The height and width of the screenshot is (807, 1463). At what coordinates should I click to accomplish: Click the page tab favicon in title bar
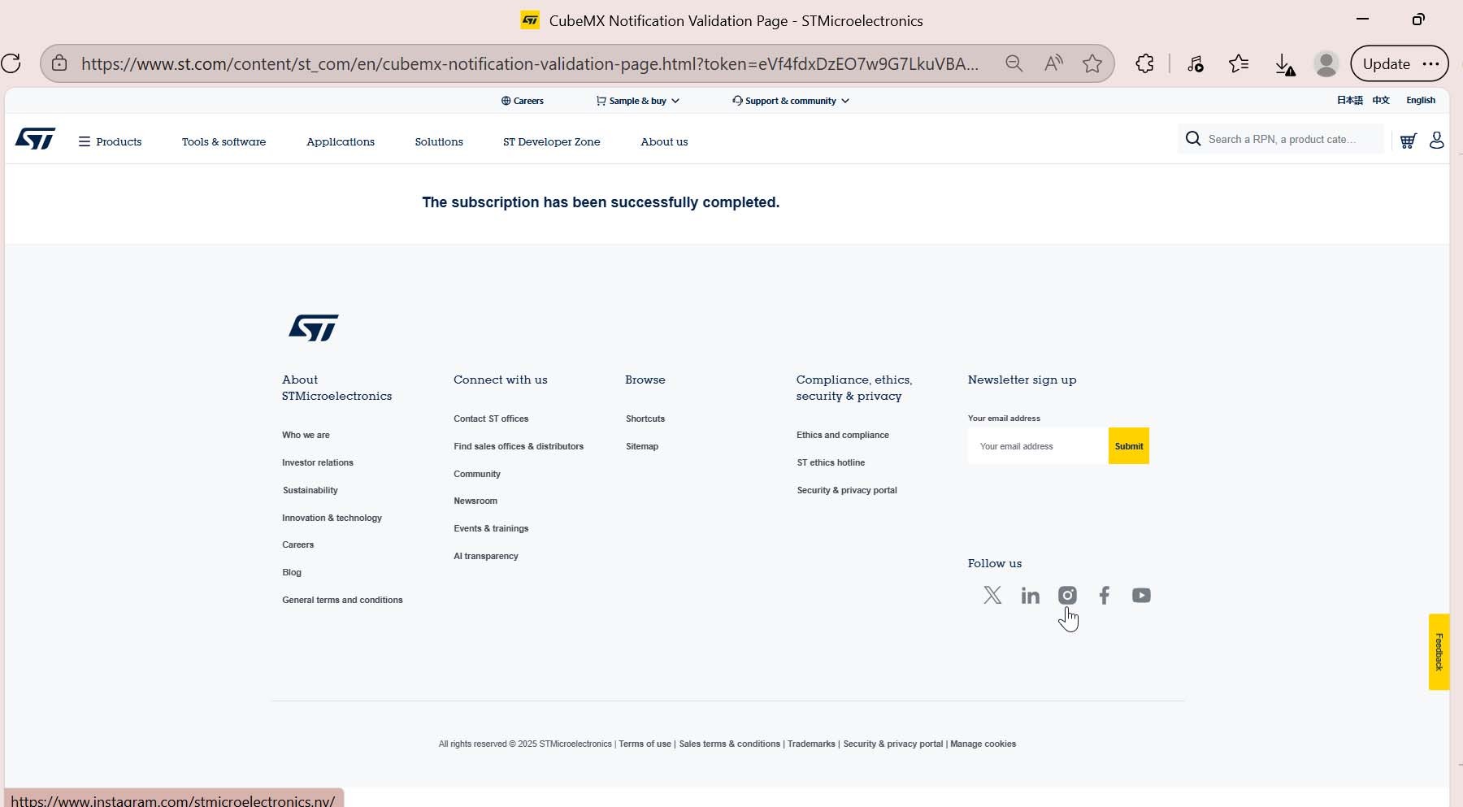point(530,20)
